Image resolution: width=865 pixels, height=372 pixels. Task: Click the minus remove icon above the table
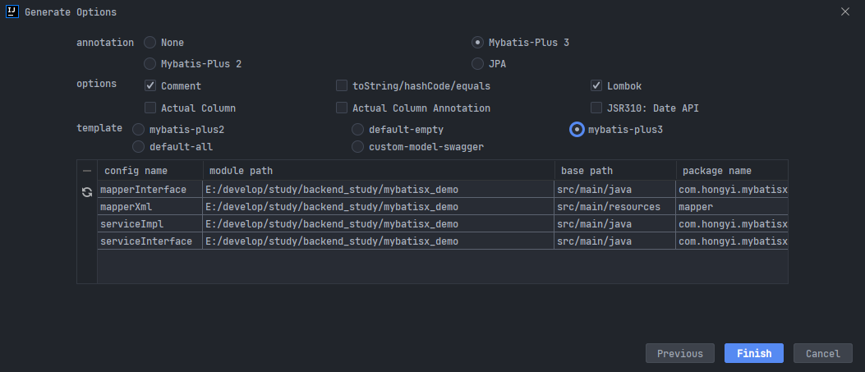(86, 171)
